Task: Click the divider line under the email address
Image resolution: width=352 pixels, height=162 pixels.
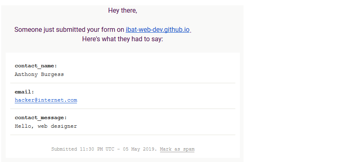Action: pos(122,109)
